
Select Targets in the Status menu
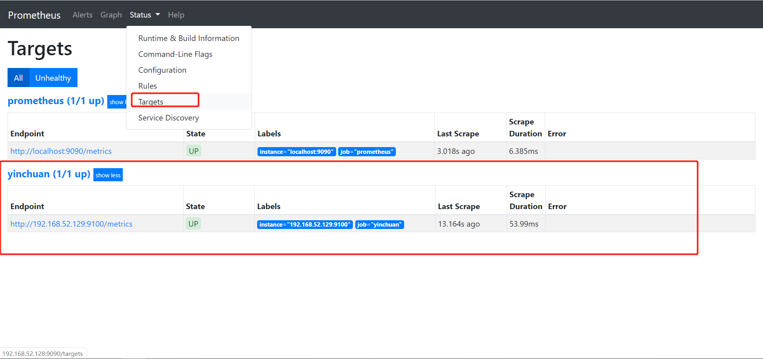[x=189, y=102]
